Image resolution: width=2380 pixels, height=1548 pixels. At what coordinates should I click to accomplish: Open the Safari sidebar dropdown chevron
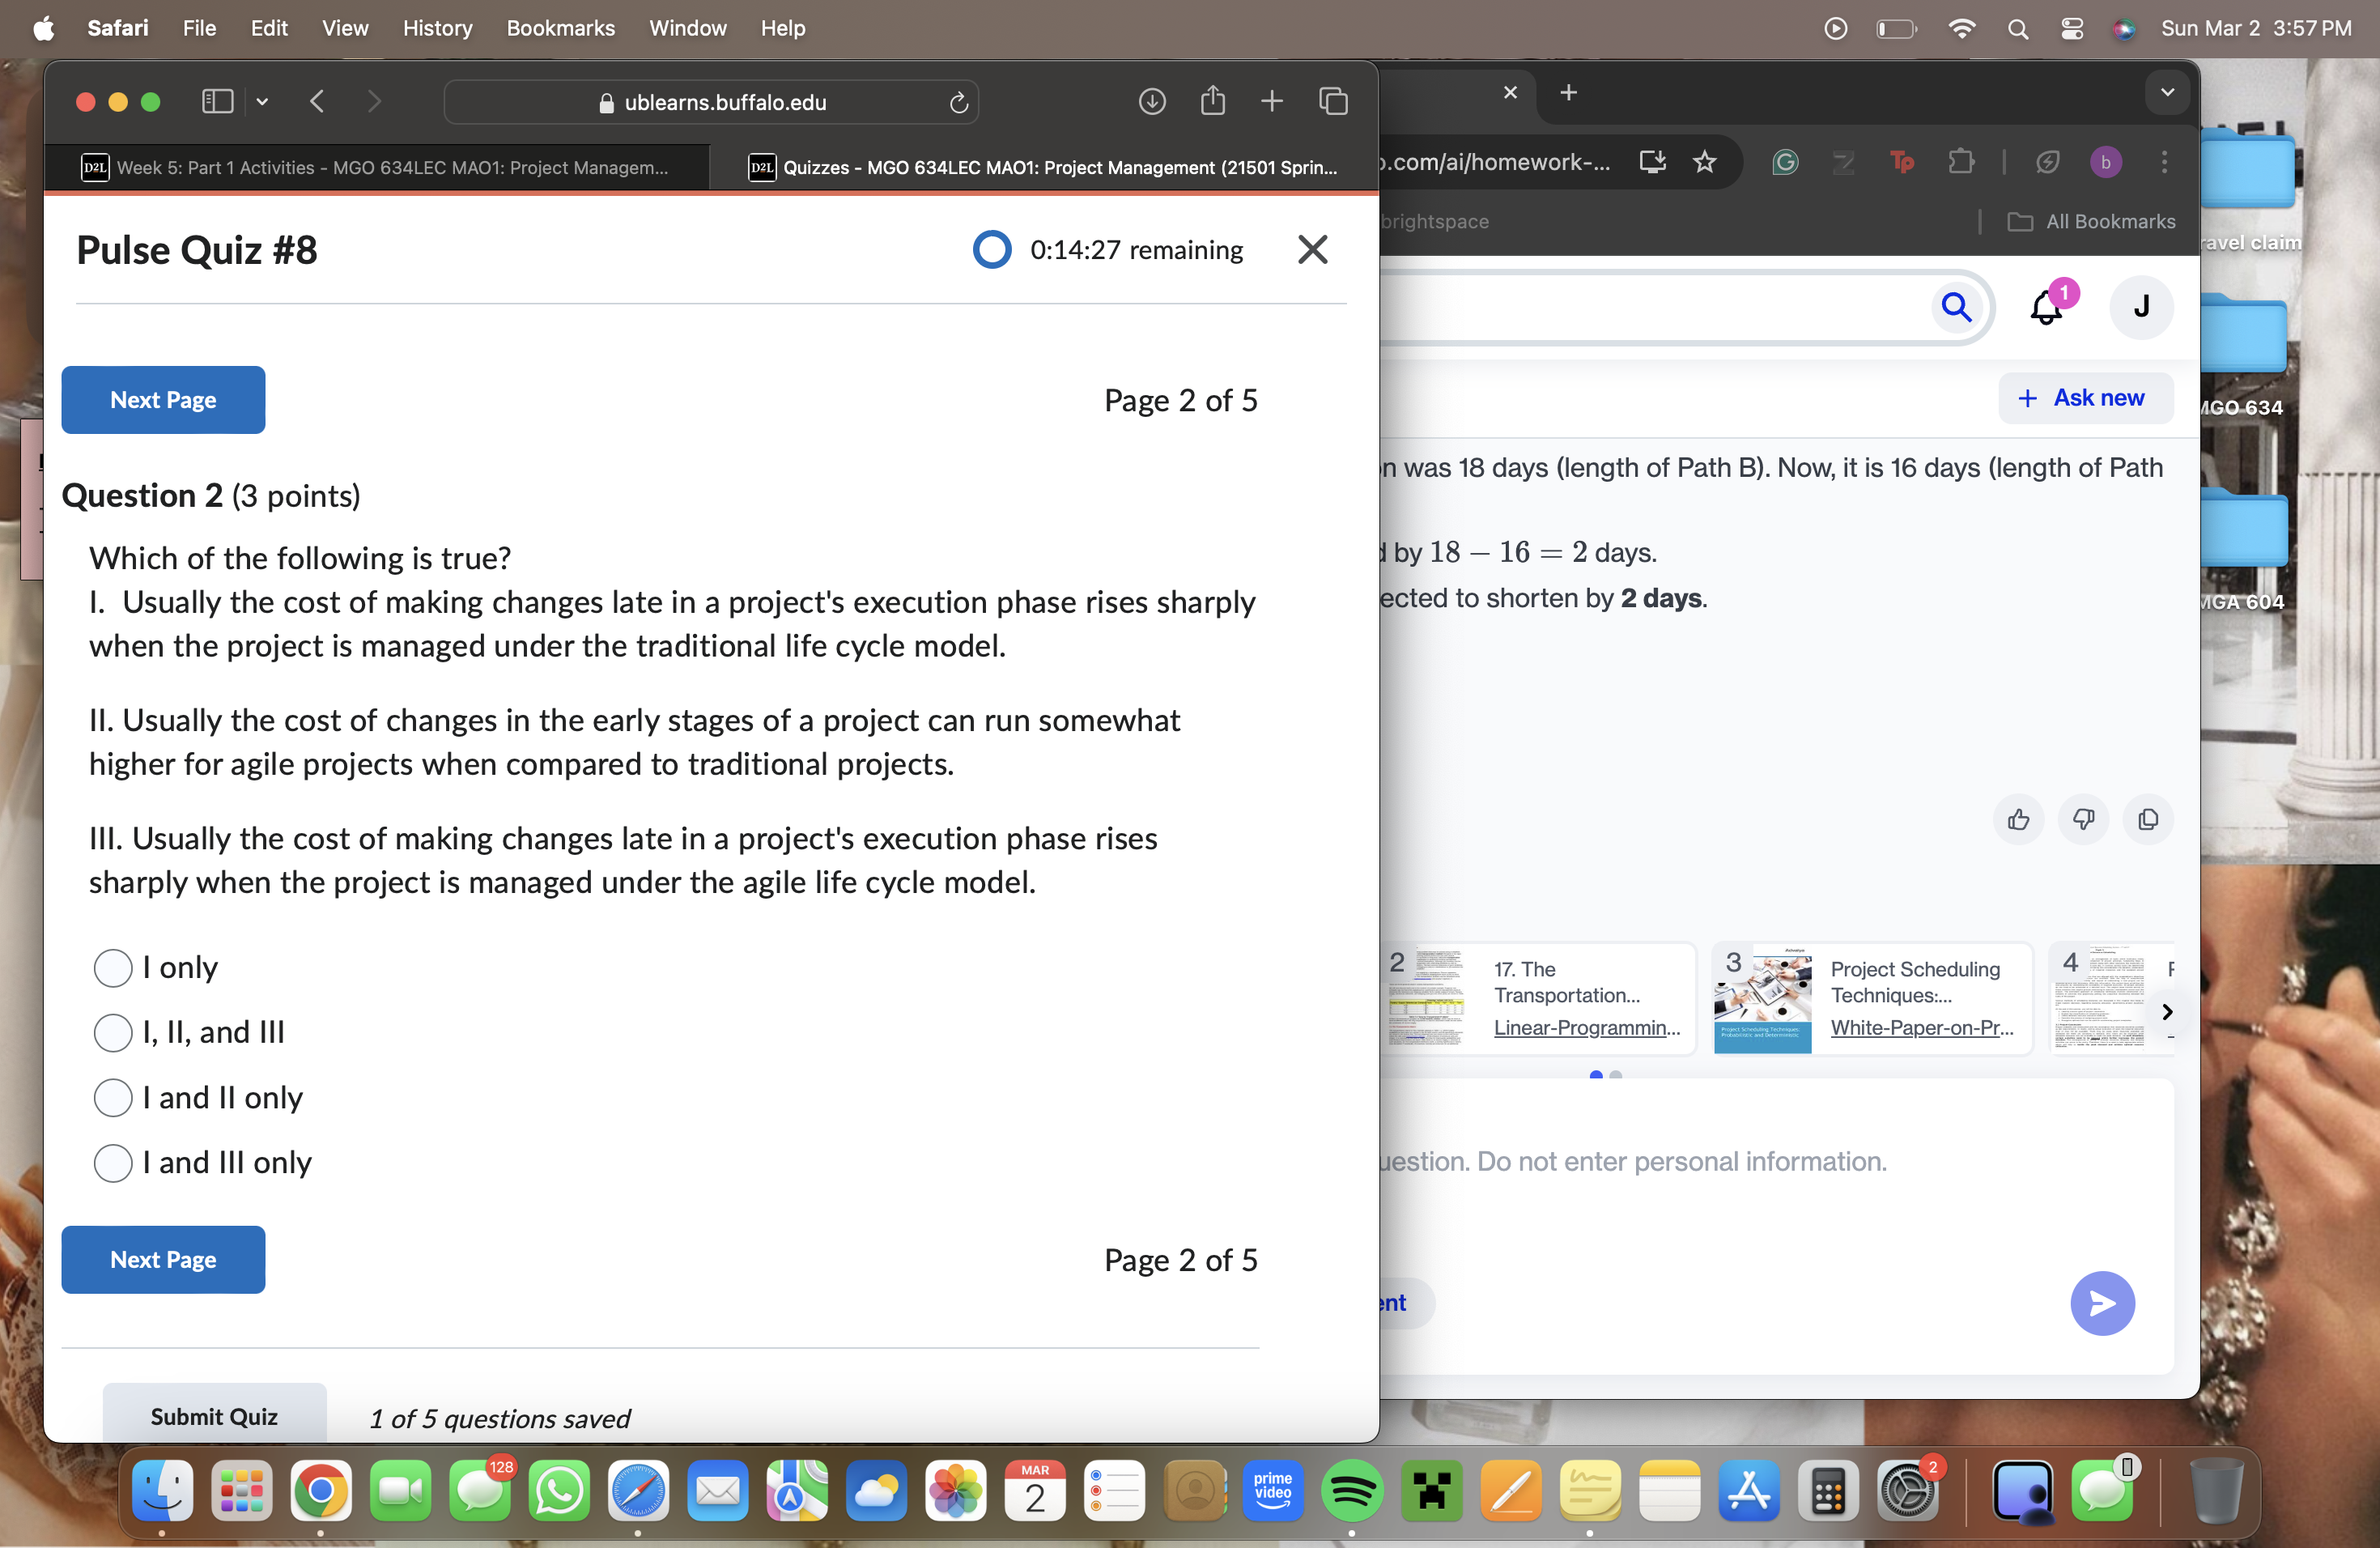tap(262, 101)
